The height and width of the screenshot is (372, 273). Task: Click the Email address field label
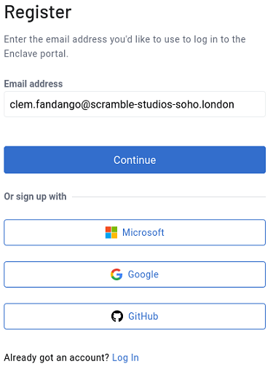pos(33,84)
